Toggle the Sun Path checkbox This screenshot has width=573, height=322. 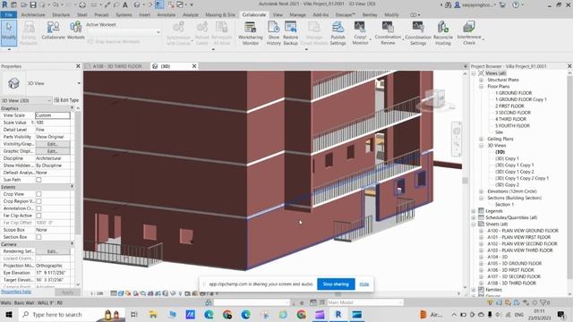coord(38,180)
